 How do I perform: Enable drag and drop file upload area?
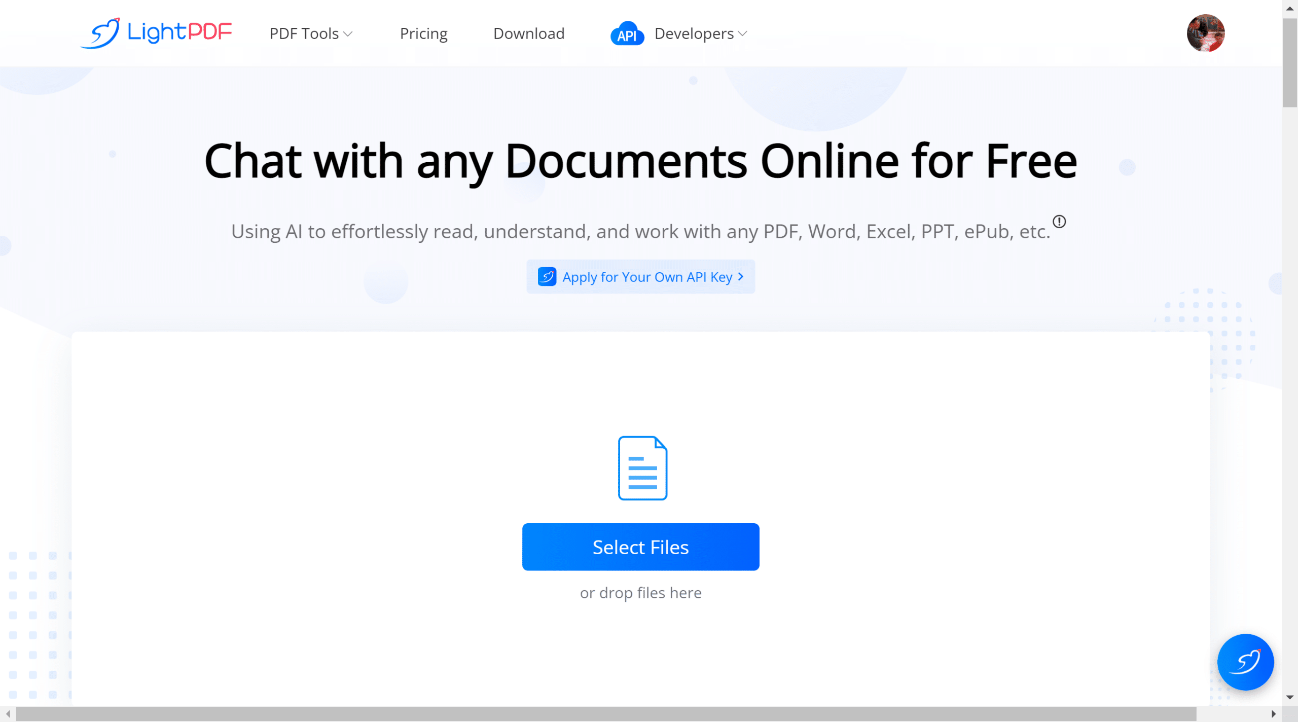point(640,516)
